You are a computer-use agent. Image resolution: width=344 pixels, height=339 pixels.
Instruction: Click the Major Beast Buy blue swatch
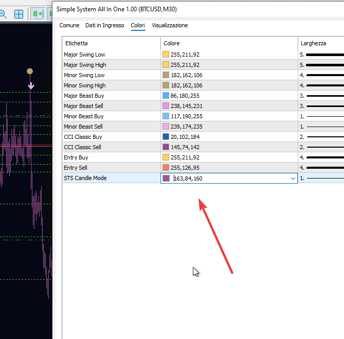coord(166,96)
